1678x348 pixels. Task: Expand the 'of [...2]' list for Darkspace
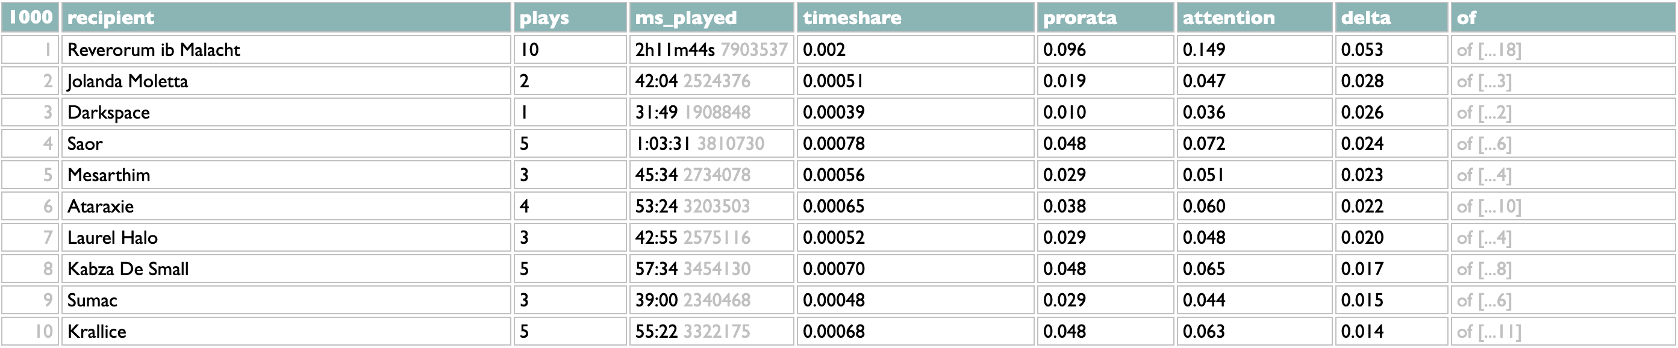tap(1484, 112)
